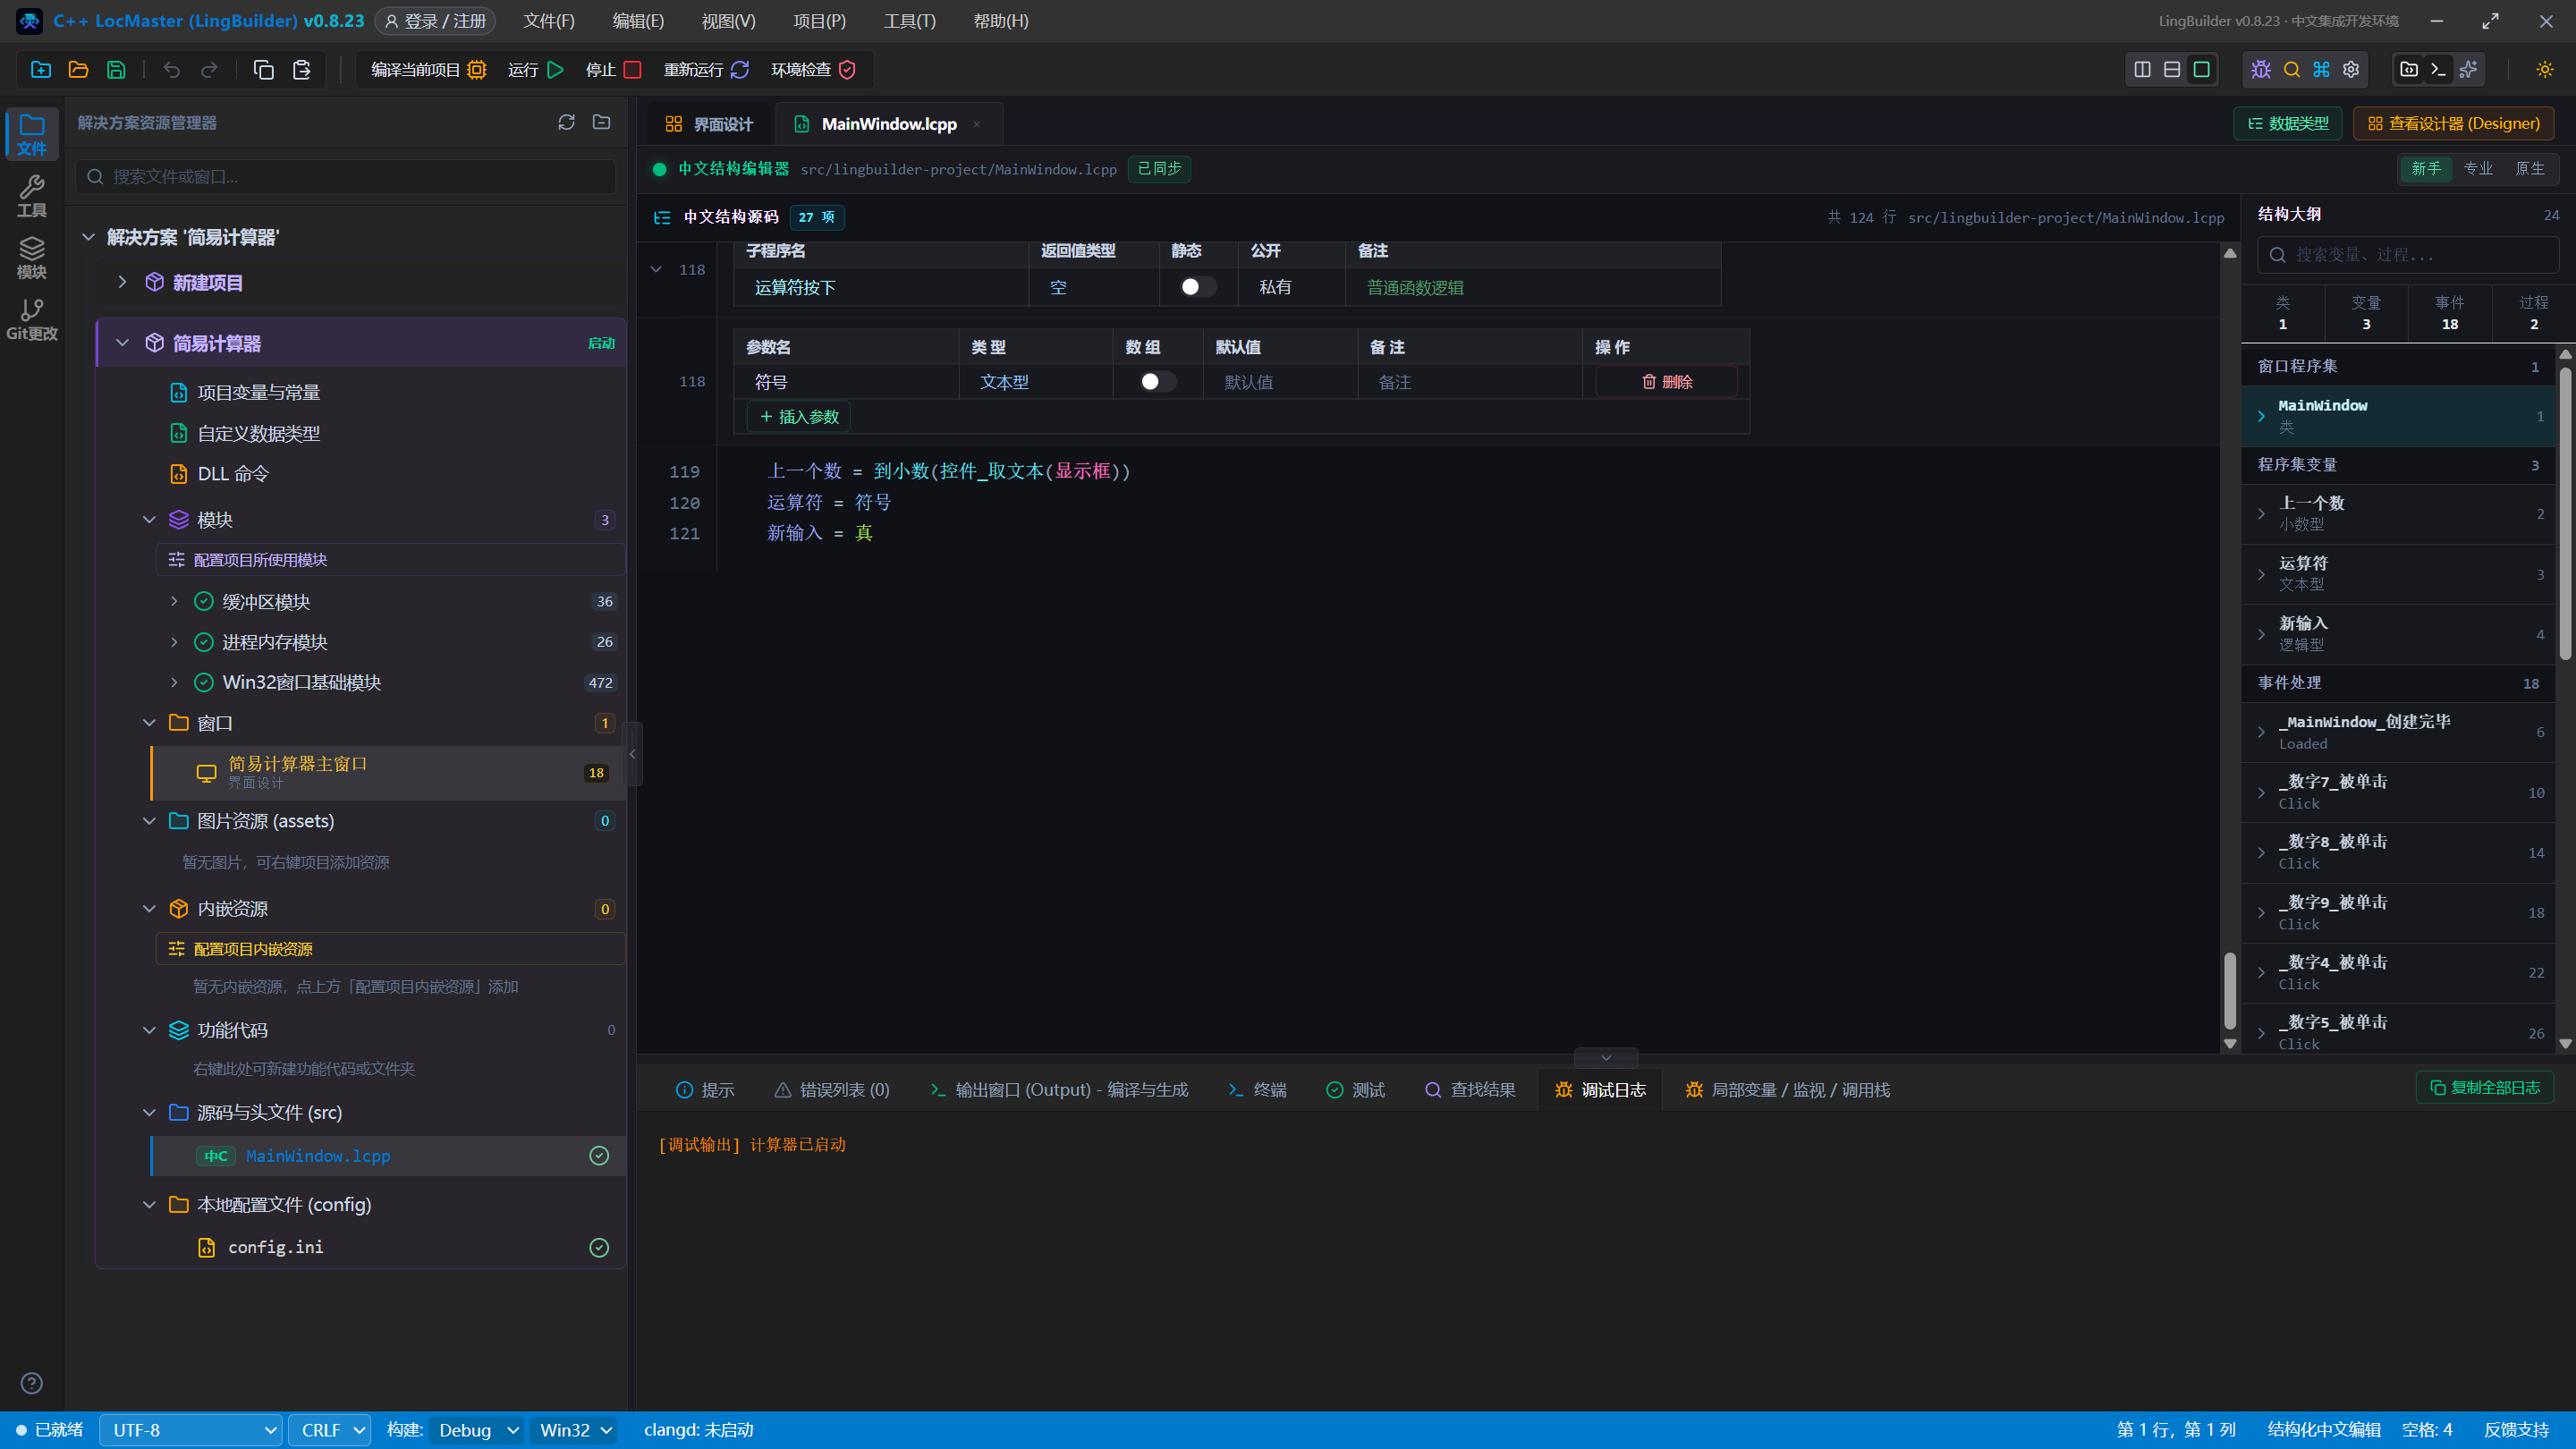Click the 复制全部日志 button
Screen dimensions: 2576x1449
pyautogui.click(x=2485, y=1087)
